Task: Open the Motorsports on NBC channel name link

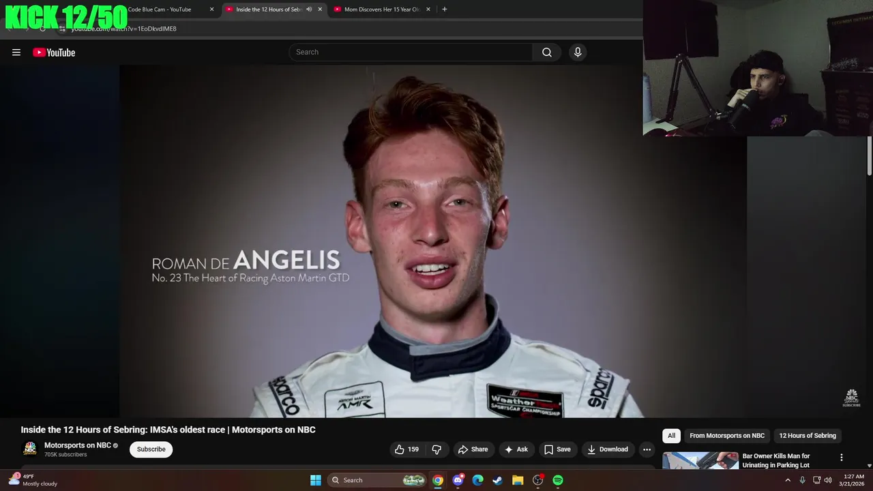Action: click(78, 445)
